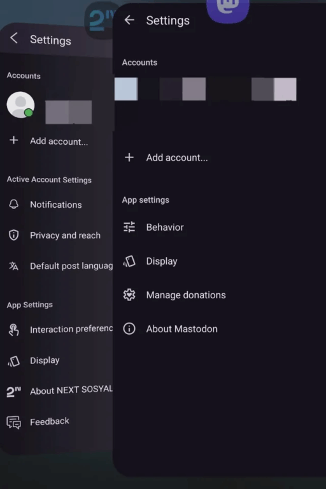
Task: Click the Feedback chat bubble icon
Action: pyautogui.click(x=14, y=423)
